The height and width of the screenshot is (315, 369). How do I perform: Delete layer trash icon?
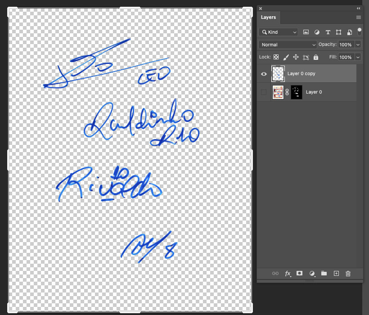click(348, 273)
